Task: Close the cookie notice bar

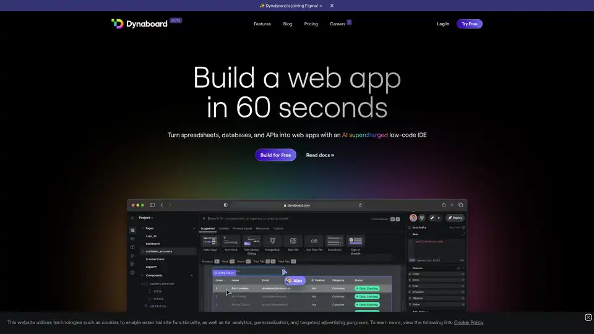Action: (588, 317)
